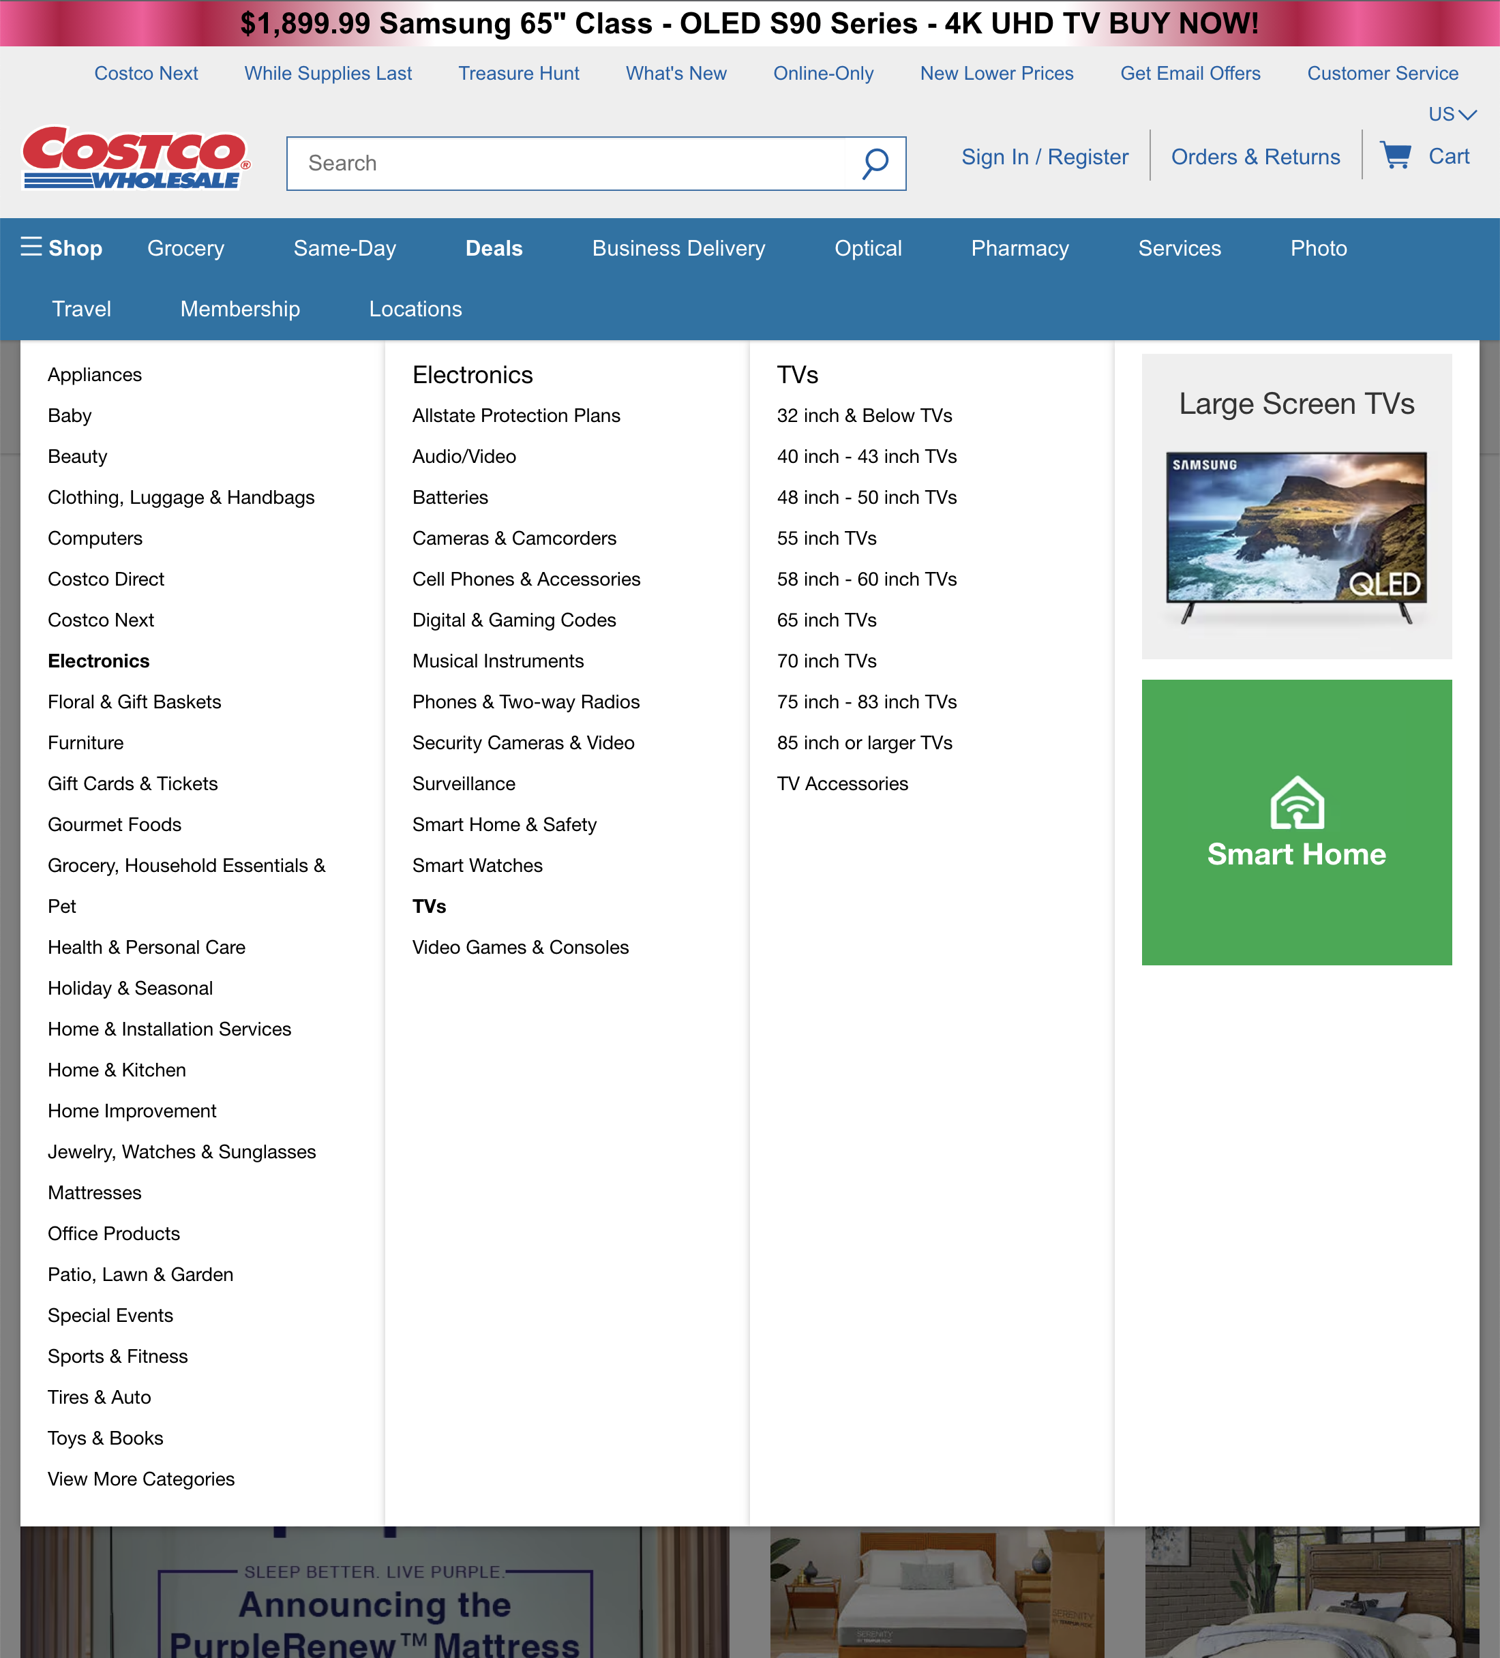The image size is (1500, 1658).
Task: Open the 65 inch TVs category
Action: coord(825,620)
